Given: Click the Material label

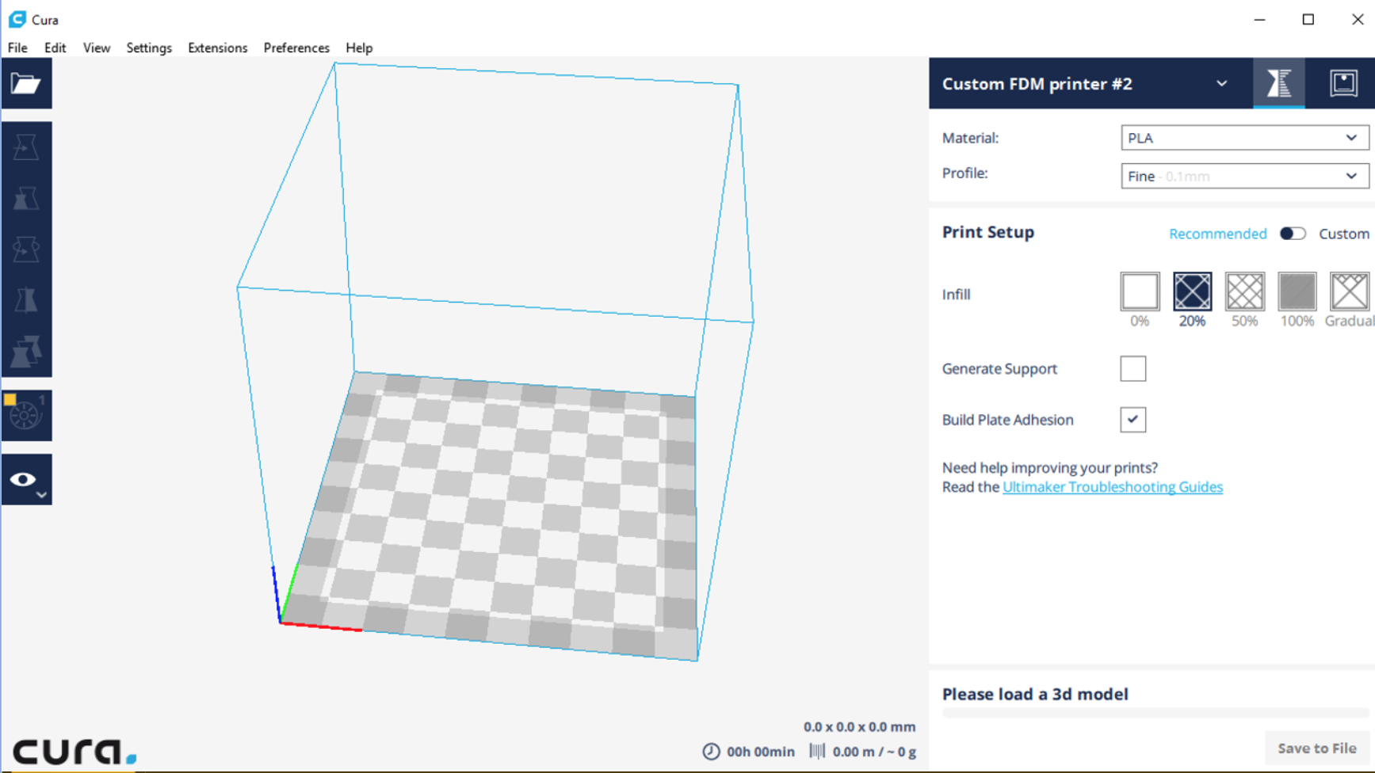Looking at the screenshot, I should (x=971, y=138).
